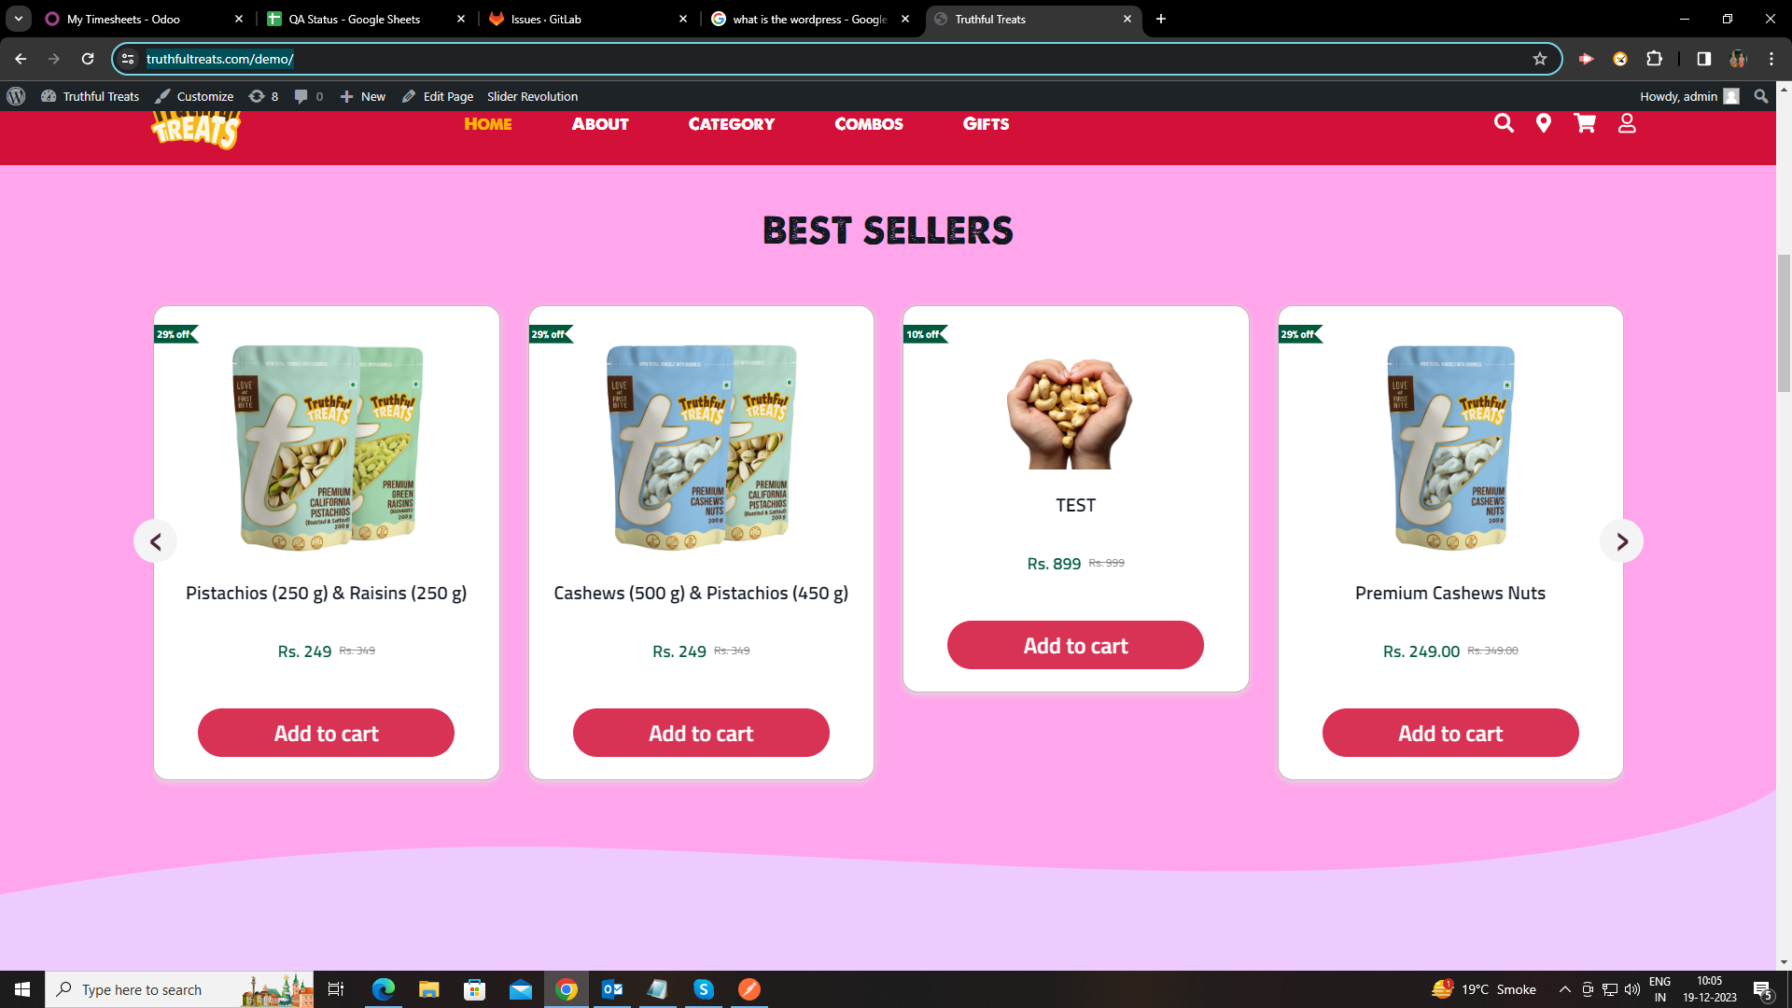Click the WordPress logo in the admin bar
This screenshot has width=1792, height=1008.
pos(16,96)
